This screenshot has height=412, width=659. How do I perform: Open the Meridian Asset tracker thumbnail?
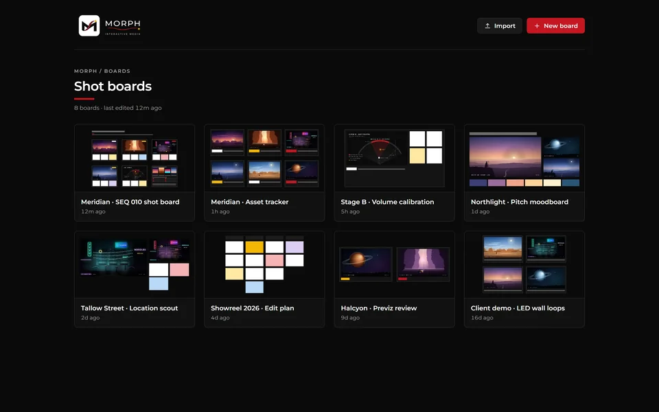(264, 158)
